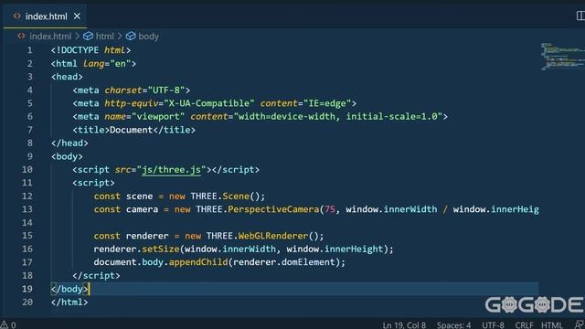Click the closing </body> tag

(x=69, y=289)
